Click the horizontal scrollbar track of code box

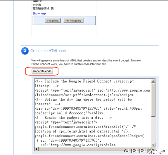pos(92,149)
